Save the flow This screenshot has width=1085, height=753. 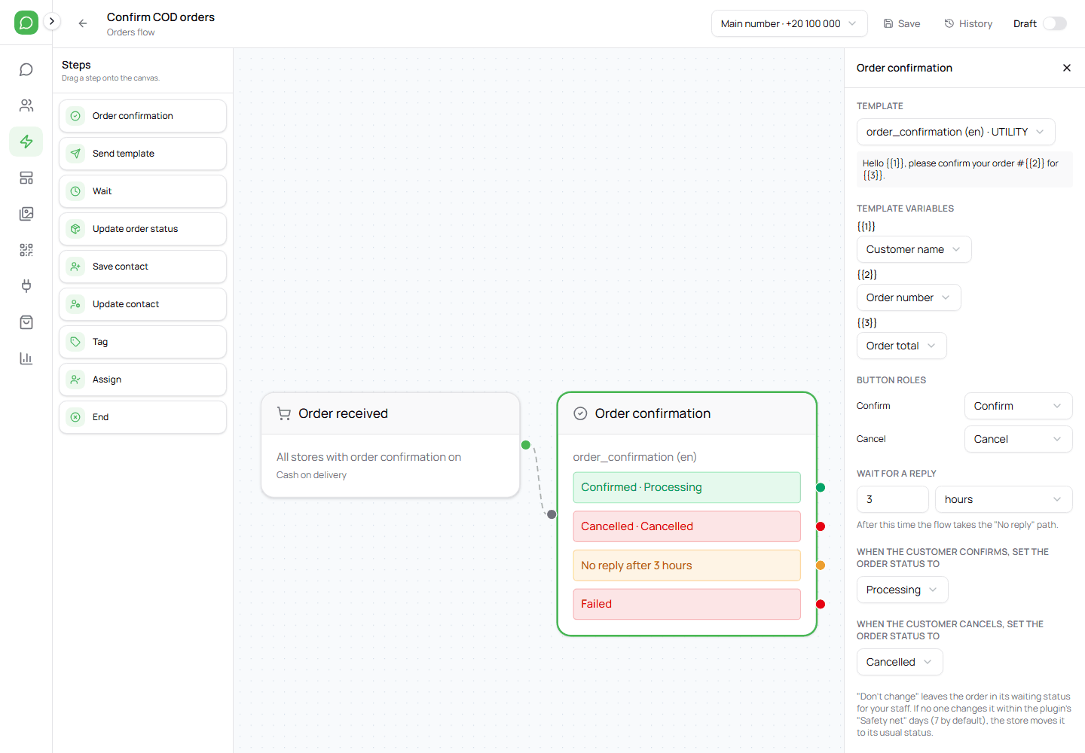coord(902,23)
